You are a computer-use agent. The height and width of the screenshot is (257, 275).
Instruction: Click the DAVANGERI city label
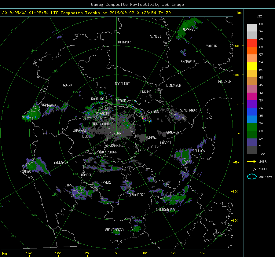[x=137, y=195]
